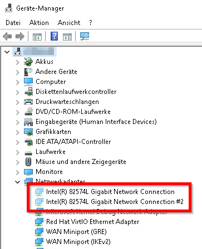Open the blue Help question-mark icon
The width and height of the screenshot is (202, 249).
(x=54, y=36)
